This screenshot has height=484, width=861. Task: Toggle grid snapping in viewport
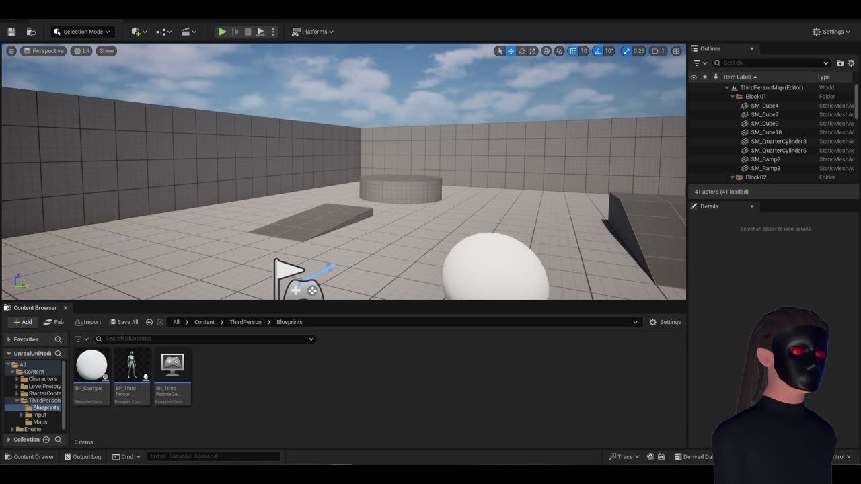point(573,51)
